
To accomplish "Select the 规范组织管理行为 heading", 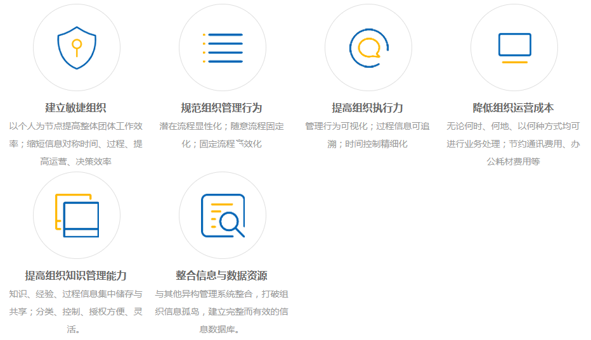I will tap(222, 108).
